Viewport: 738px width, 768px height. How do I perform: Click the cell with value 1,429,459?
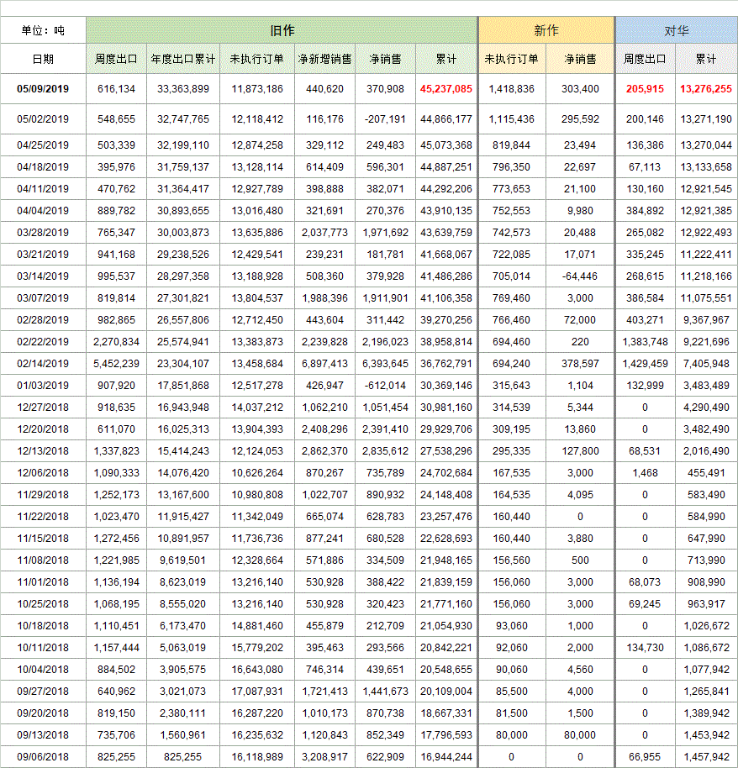click(x=645, y=364)
